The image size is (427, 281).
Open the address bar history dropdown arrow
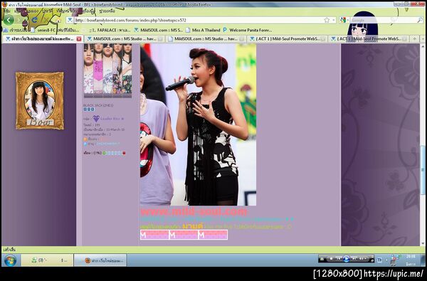(334, 20)
